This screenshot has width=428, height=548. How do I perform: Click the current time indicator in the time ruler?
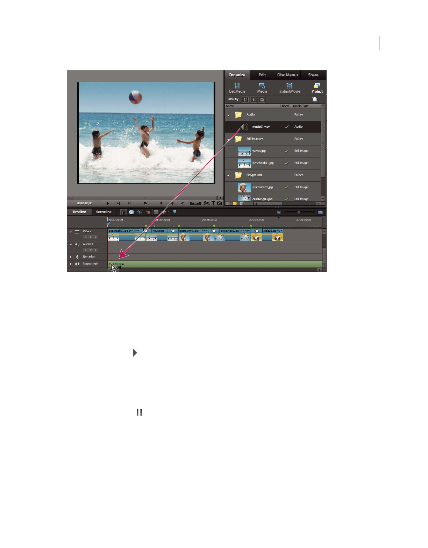pyautogui.click(x=108, y=223)
